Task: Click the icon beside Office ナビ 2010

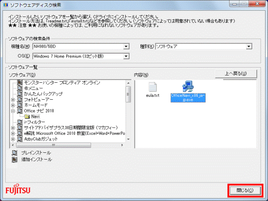Action: (20, 111)
